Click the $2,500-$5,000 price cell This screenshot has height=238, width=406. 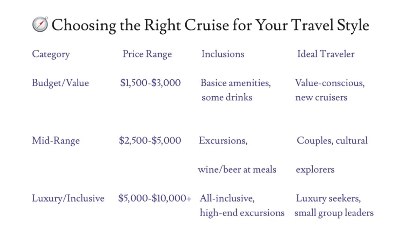click(x=150, y=141)
